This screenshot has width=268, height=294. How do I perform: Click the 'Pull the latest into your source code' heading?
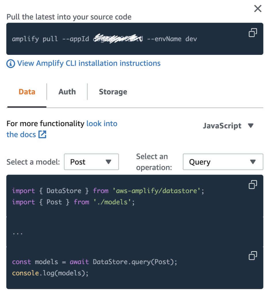pos(69,17)
